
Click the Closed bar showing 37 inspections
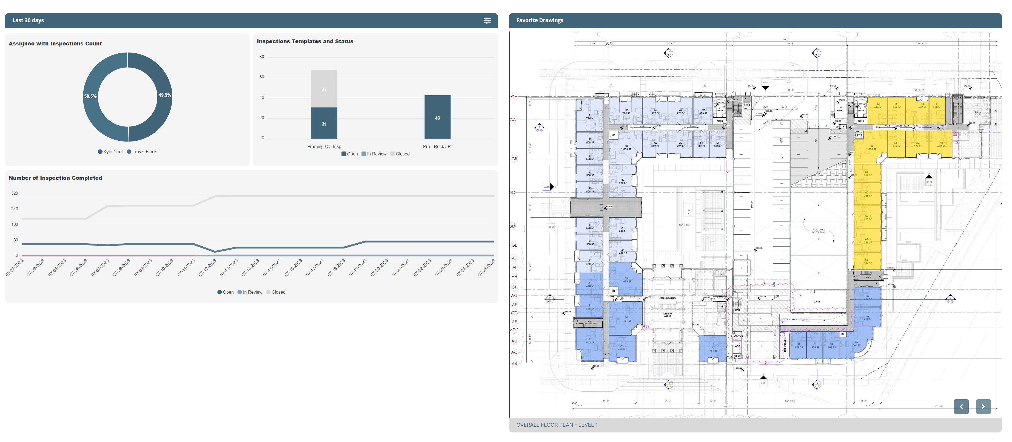click(x=324, y=89)
